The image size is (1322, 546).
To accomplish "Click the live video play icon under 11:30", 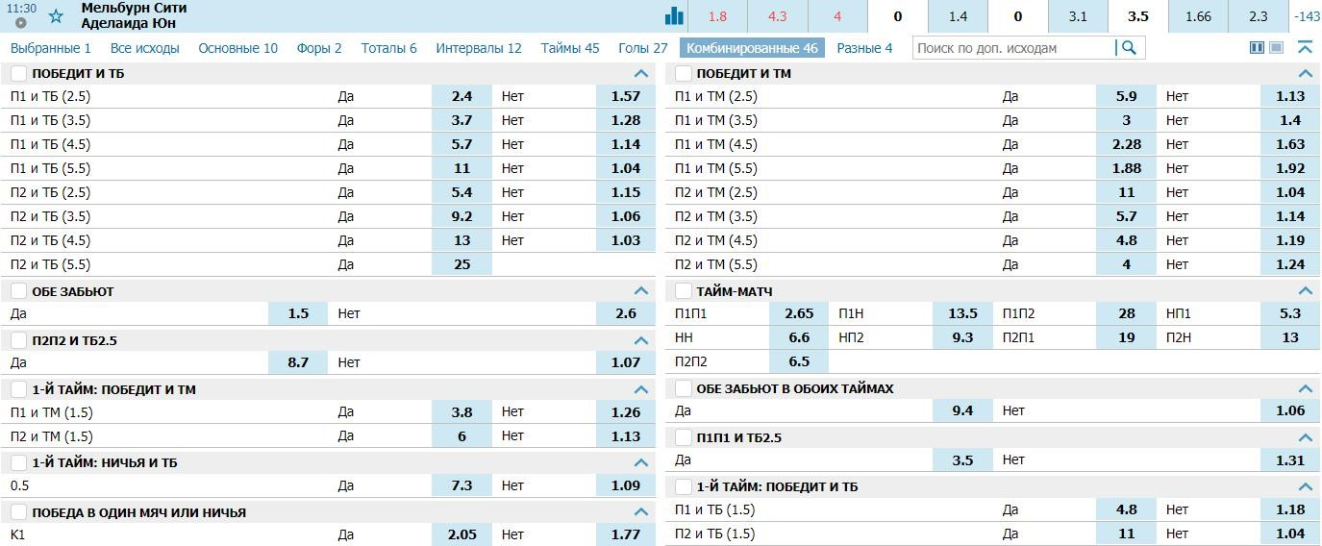I will coord(21,23).
